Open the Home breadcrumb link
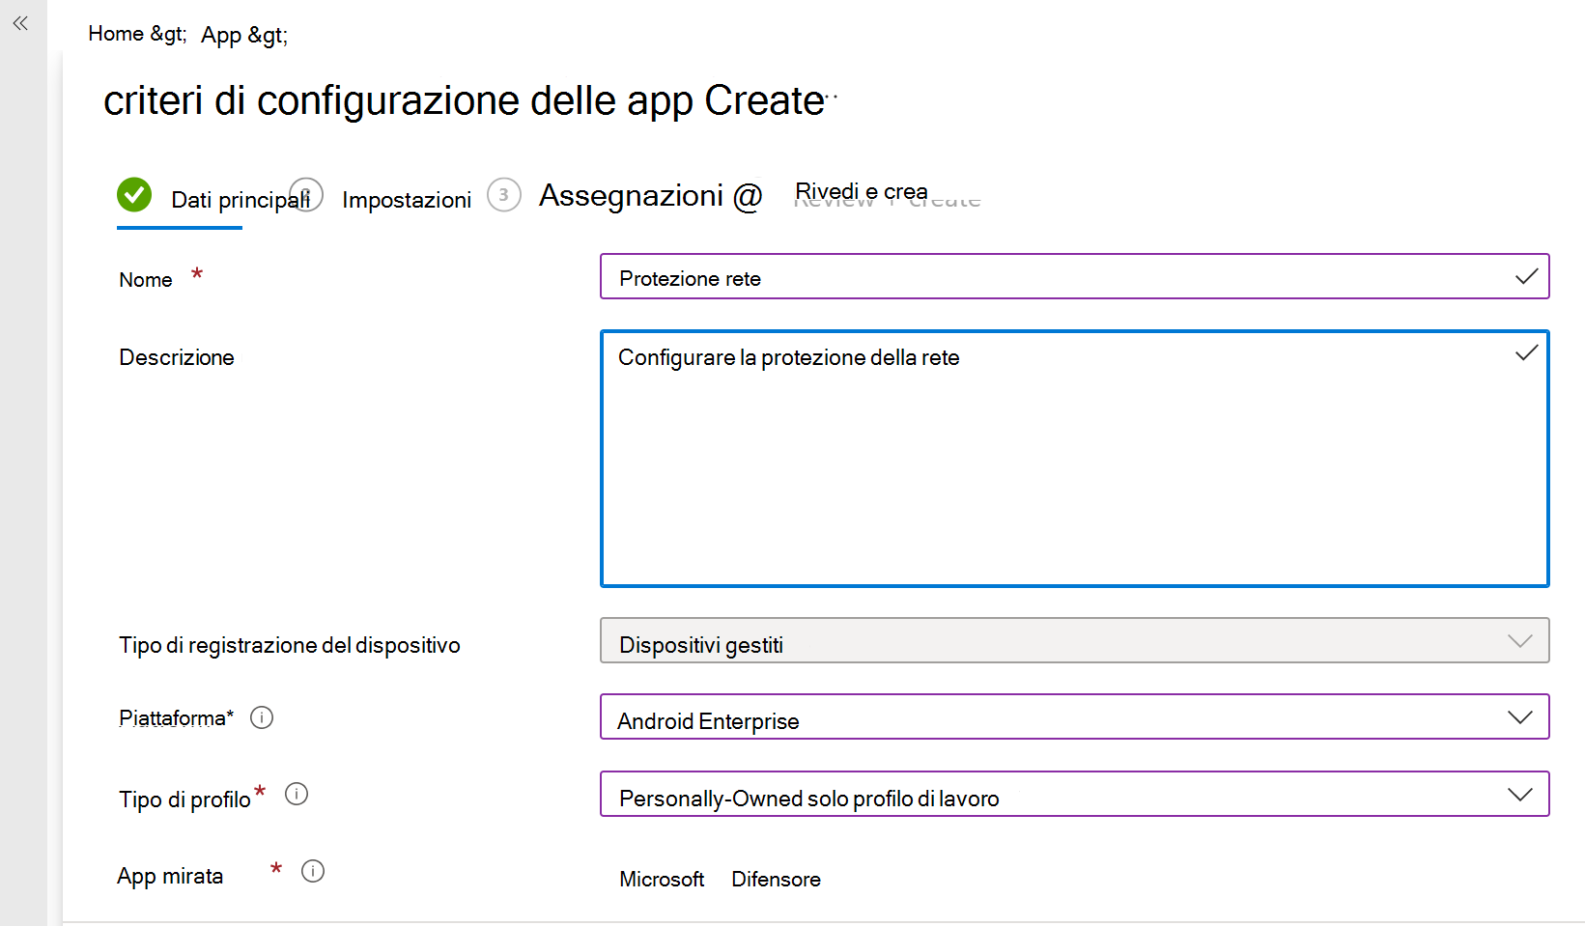This screenshot has width=1585, height=926. (x=116, y=34)
